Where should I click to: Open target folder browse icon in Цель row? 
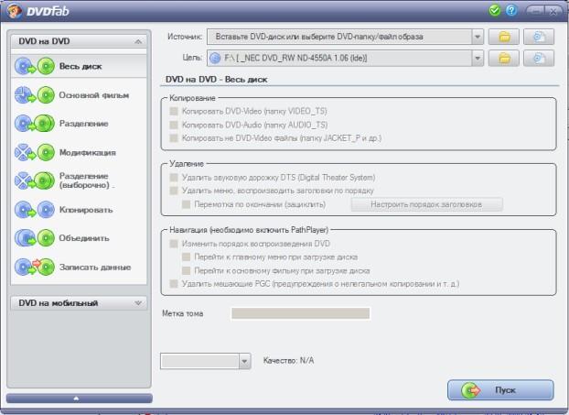click(504, 58)
